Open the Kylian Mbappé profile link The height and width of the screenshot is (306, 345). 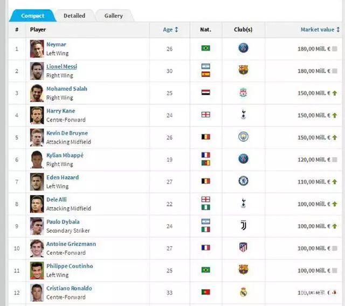(x=65, y=155)
